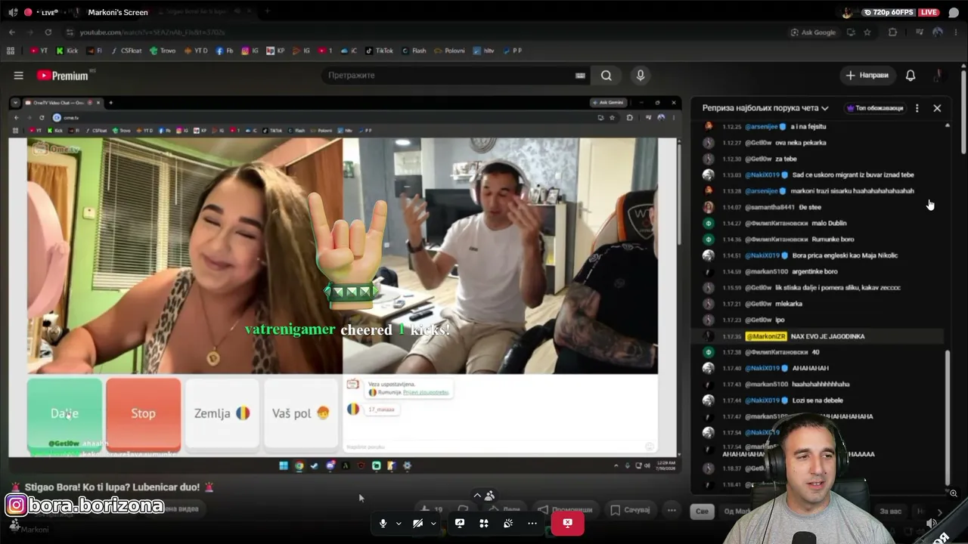Open the Vaš pol gender selector
968x544 pixels.
coord(301,413)
